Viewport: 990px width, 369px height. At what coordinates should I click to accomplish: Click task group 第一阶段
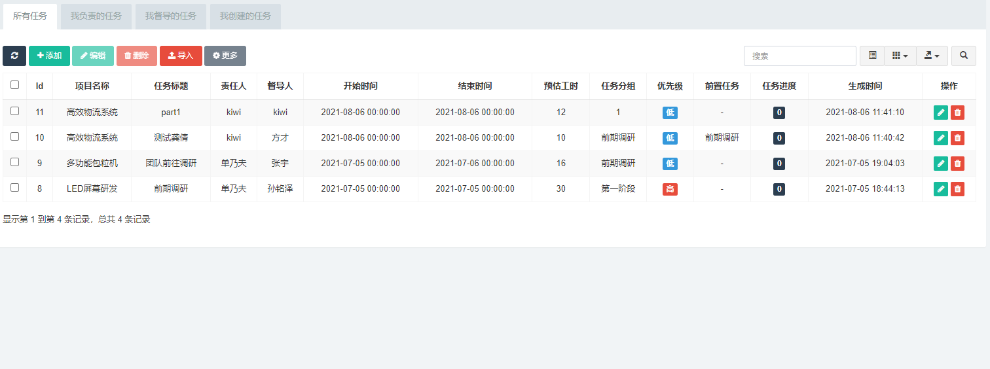click(x=618, y=188)
